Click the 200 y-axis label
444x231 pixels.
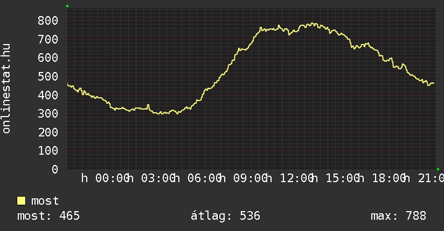pyautogui.click(x=48, y=132)
